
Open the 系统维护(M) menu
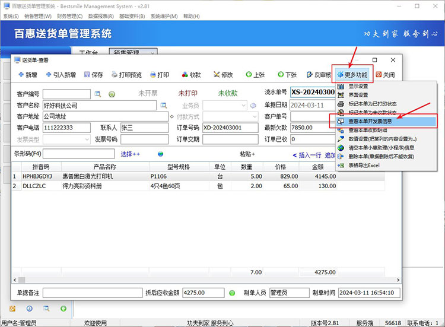tap(164, 17)
